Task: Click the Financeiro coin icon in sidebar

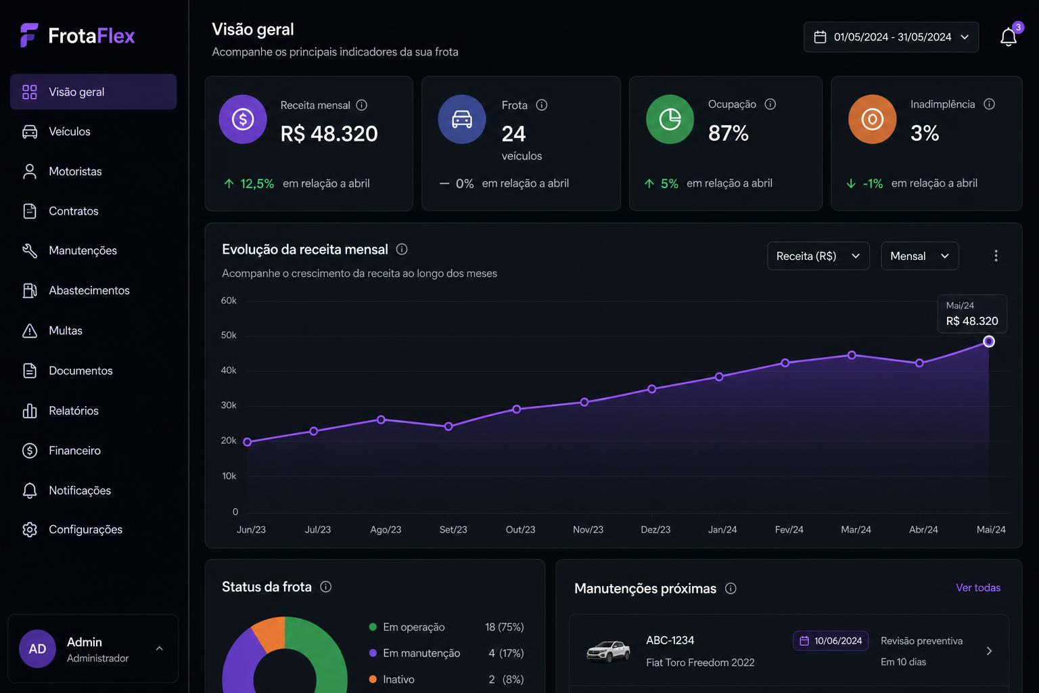Action: pyautogui.click(x=30, y=451)
